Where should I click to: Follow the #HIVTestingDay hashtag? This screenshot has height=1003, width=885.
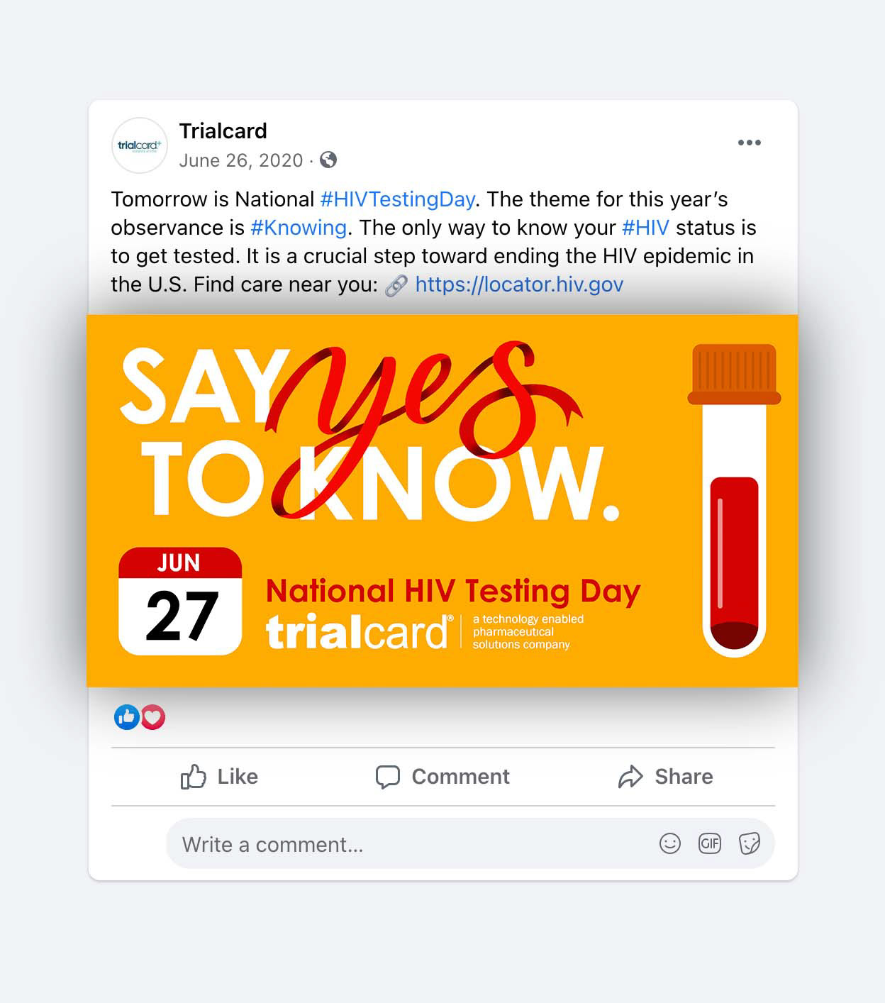click(397, 199)
